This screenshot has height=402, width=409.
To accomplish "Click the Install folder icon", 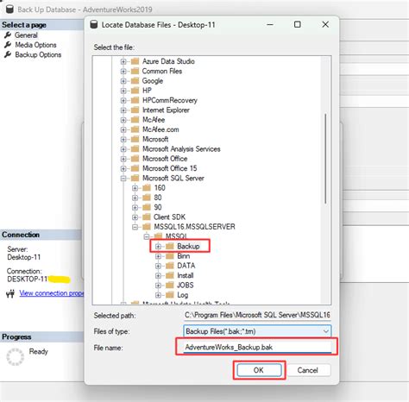I will [x=170, y=275].
